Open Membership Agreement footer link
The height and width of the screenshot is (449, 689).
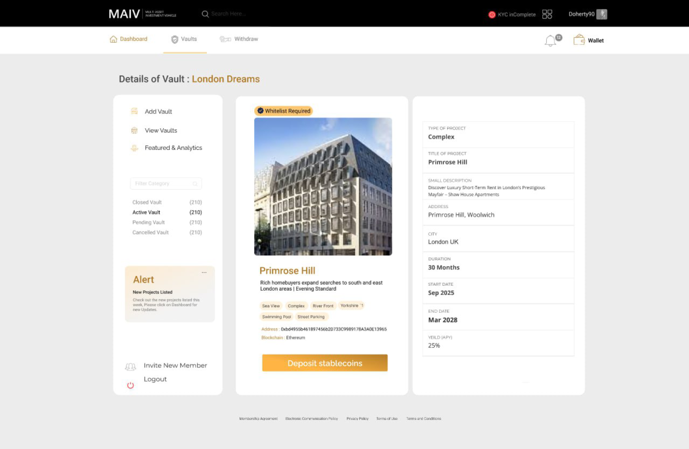(258, 419)
